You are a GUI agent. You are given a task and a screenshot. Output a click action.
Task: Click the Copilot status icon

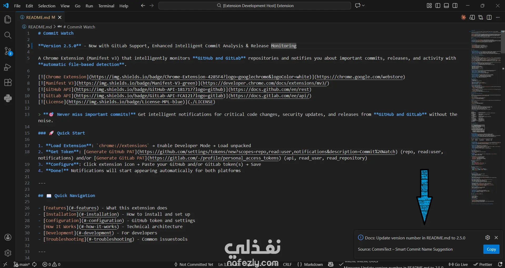point(331,264)
